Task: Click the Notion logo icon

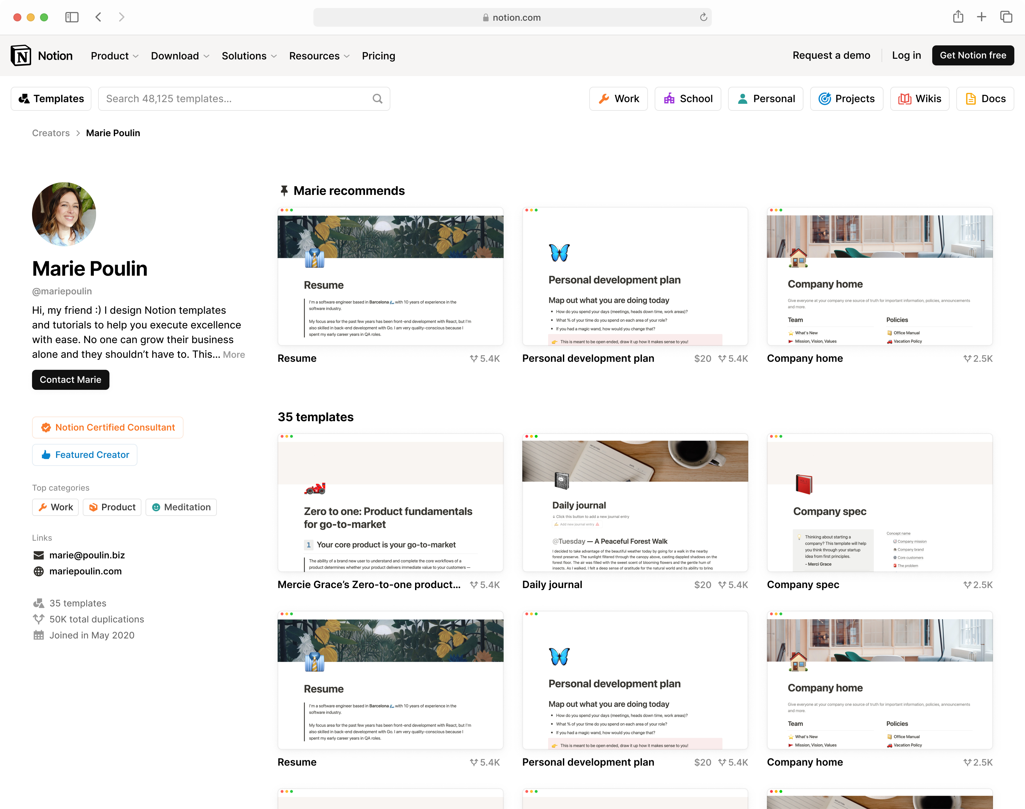Action: [21, 55]
